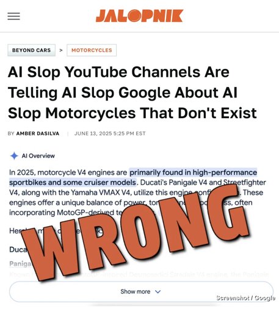Viewport: 279px width, 312px height.
Task: Click the Show more button
Action: point(141,291)
